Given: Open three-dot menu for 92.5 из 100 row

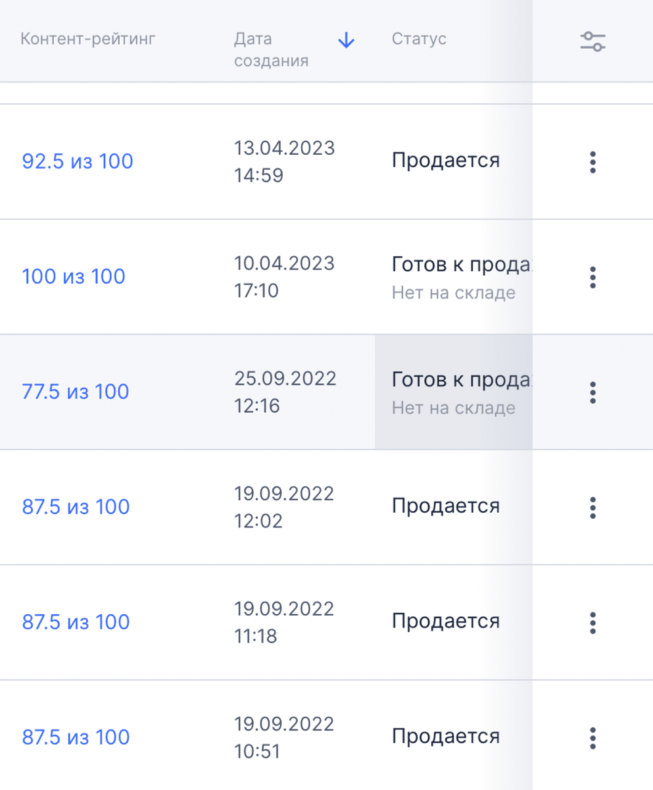Looking at the screenshot, I should pos(593,162).
